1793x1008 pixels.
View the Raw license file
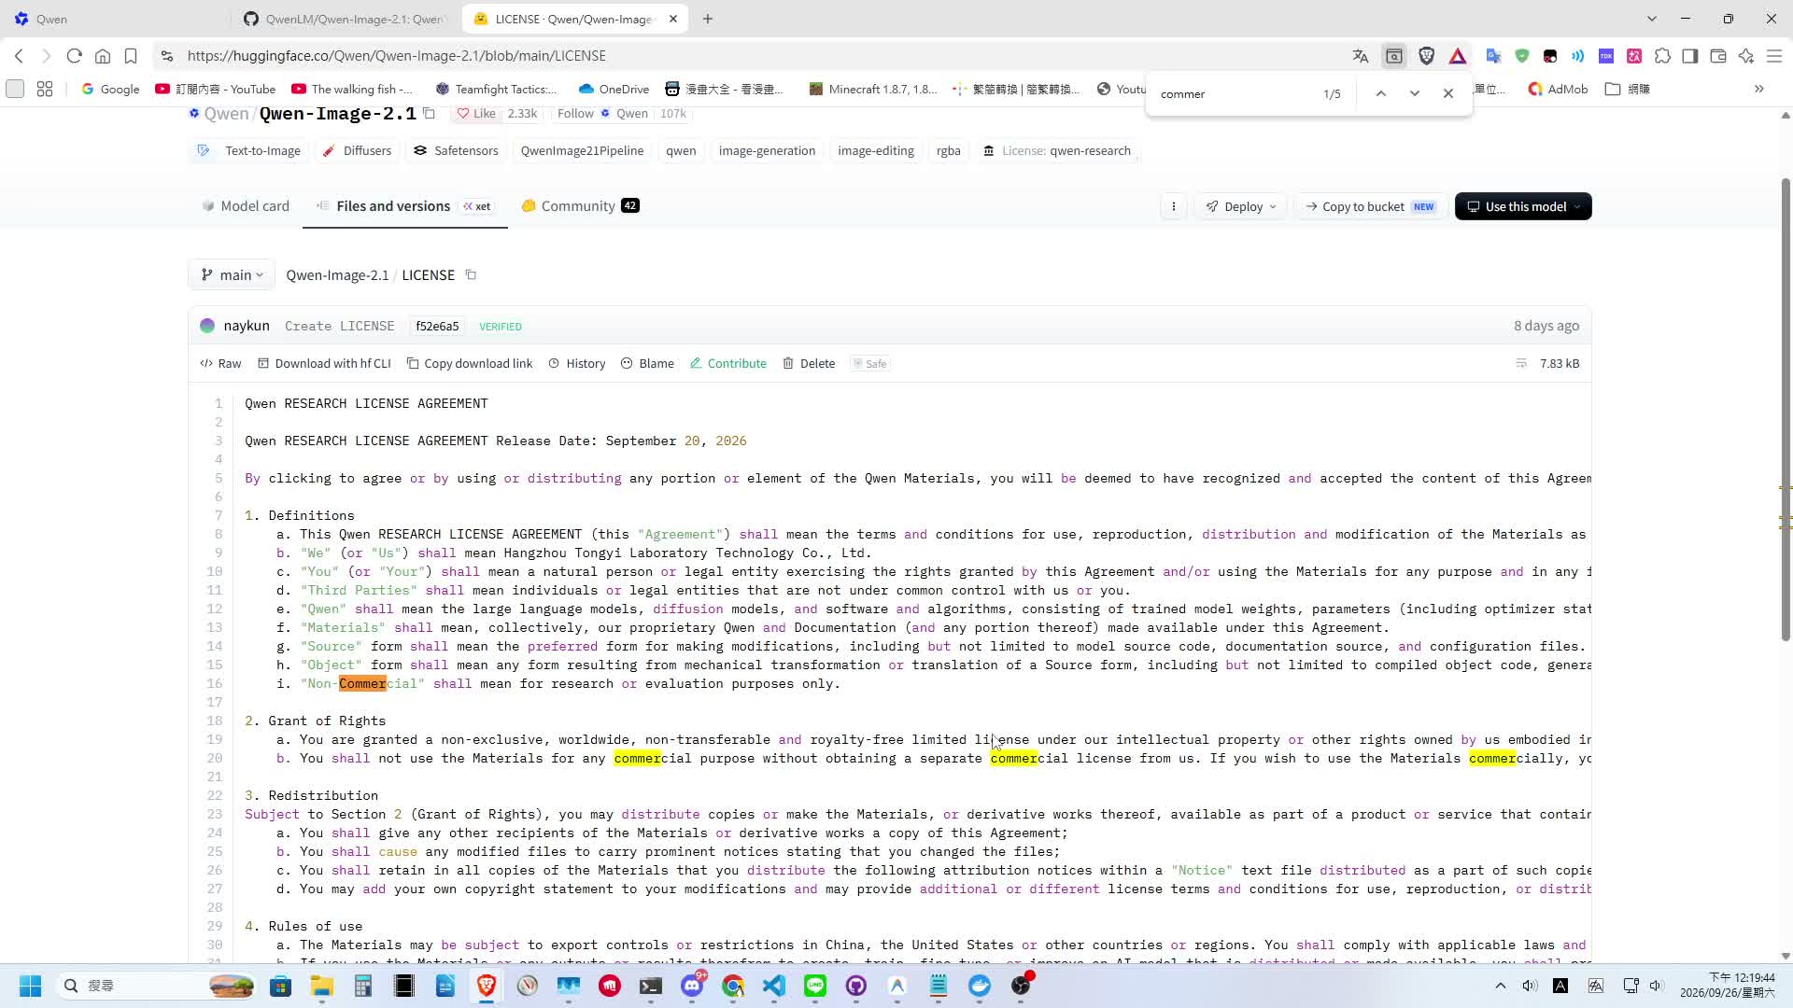pyautogui.click(x=220, y=363)
